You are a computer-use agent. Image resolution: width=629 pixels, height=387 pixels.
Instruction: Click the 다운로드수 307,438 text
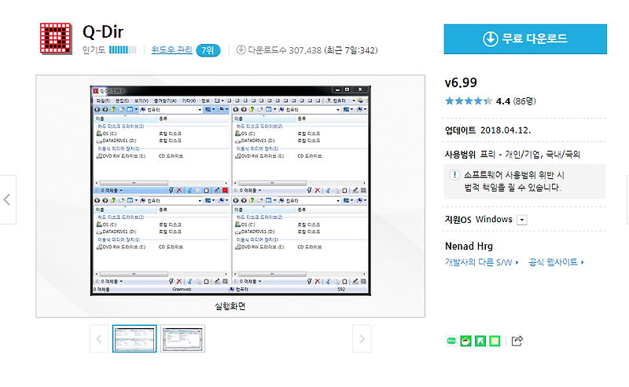[285, 50]
